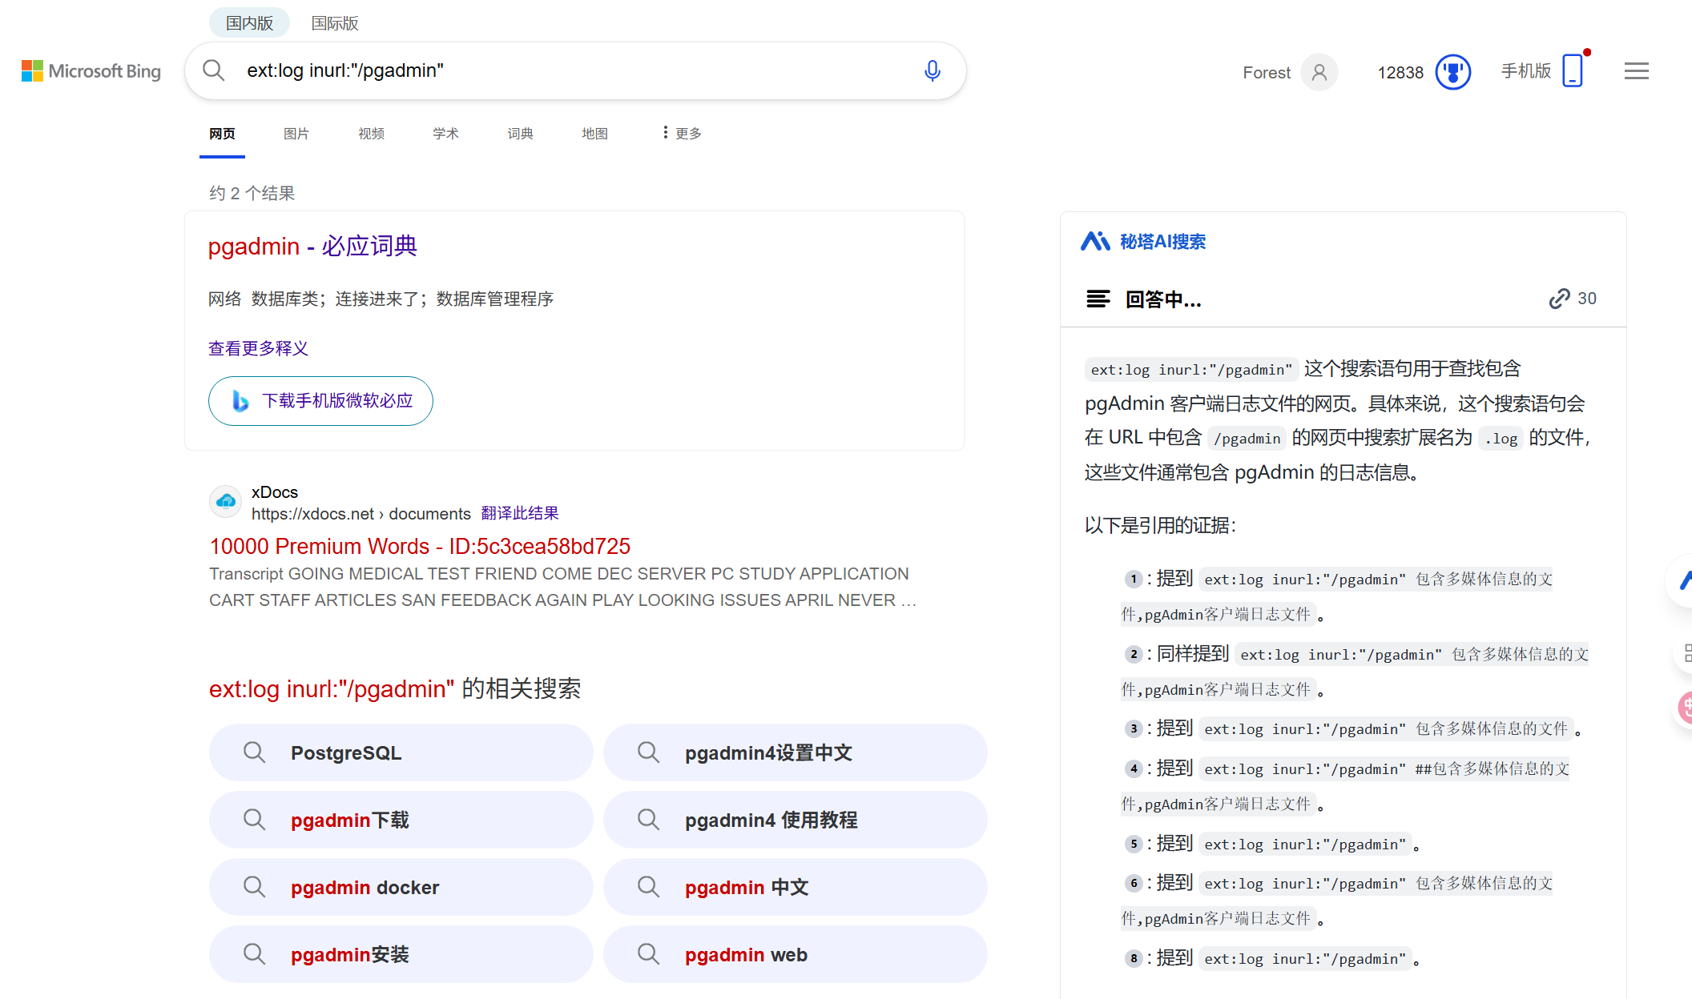Click the link chain icon showing 30

click(x=1559, y=299)
